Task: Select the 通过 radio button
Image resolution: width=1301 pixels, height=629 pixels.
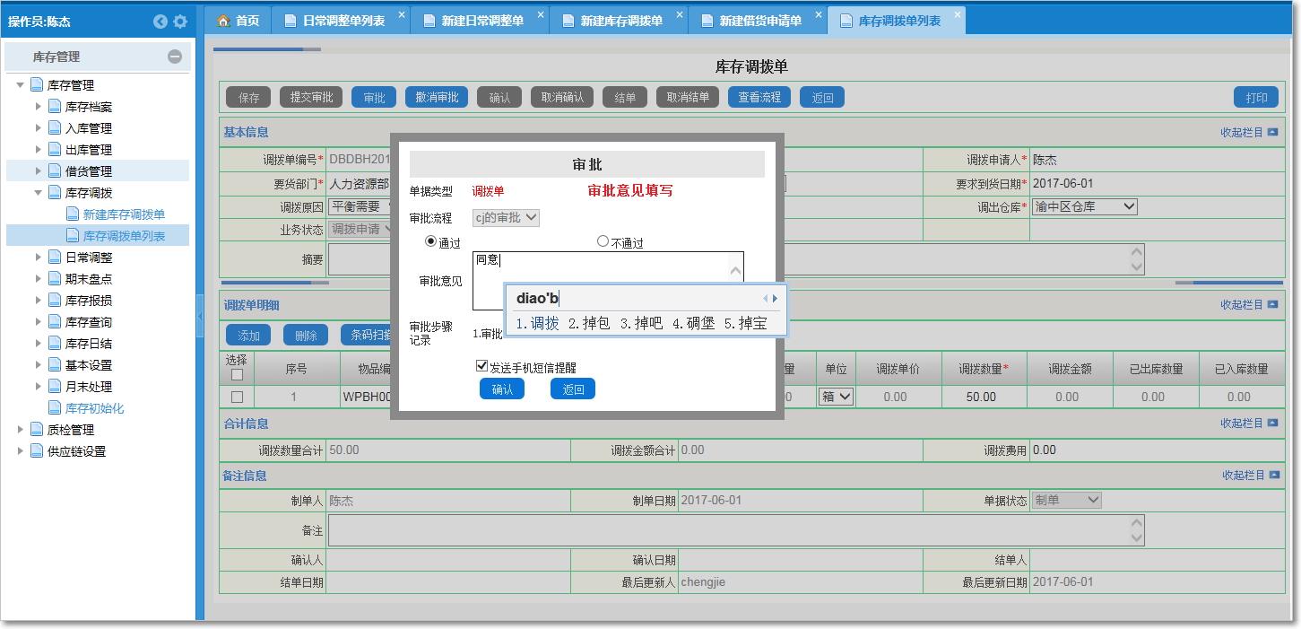Action: 430,241
